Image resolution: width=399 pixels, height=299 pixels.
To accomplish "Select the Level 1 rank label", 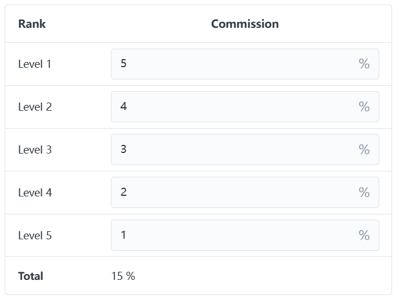I will tap(35, 64).
